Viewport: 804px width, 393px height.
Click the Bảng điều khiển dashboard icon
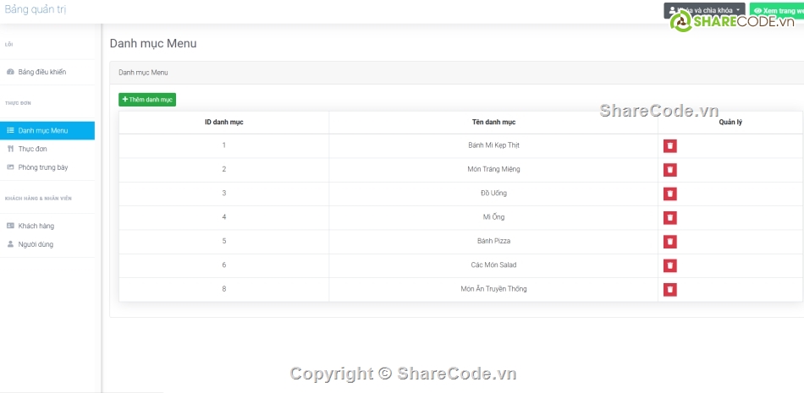coord(10,72)
